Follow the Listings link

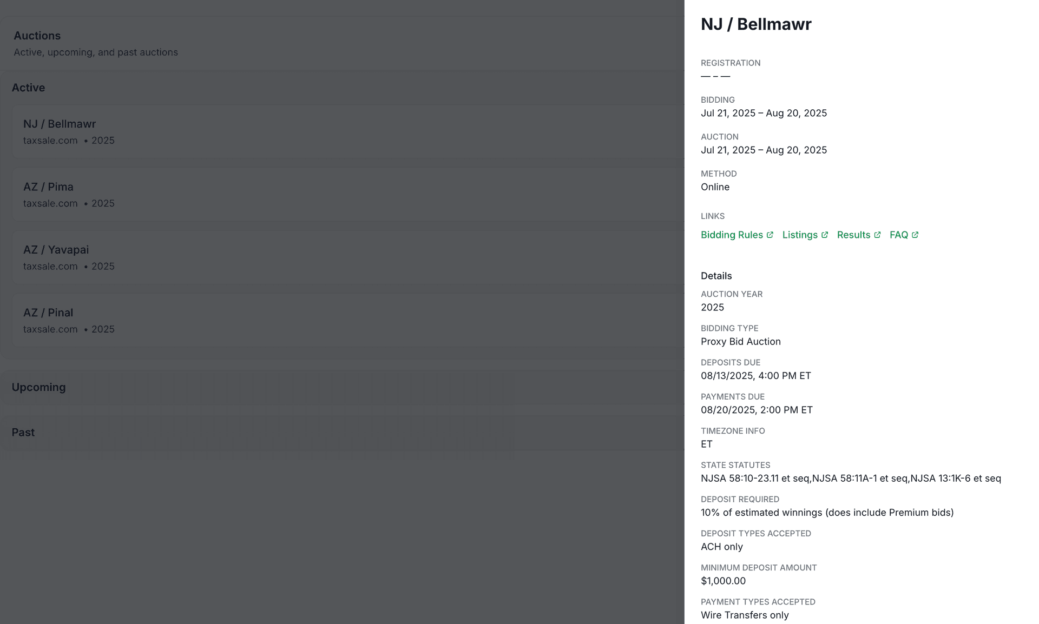(801, 235)
